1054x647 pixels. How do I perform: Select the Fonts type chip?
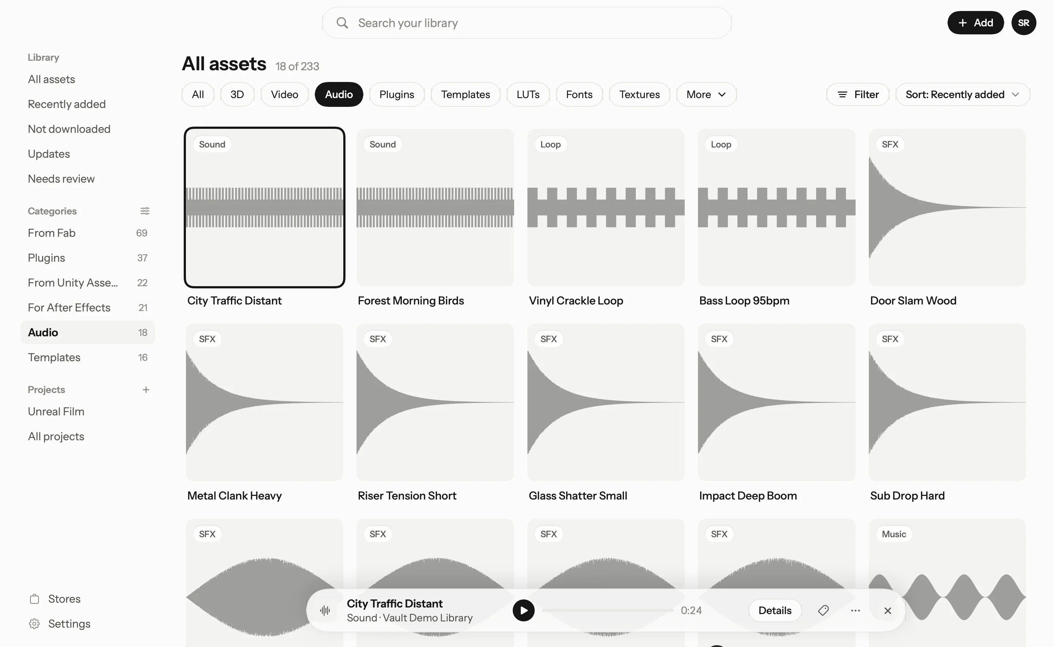click(579, 94)
